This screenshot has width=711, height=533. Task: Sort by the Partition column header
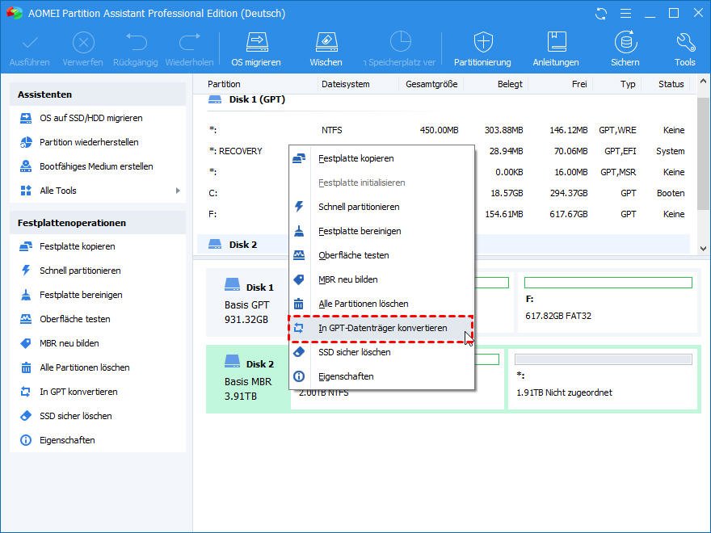224,84
